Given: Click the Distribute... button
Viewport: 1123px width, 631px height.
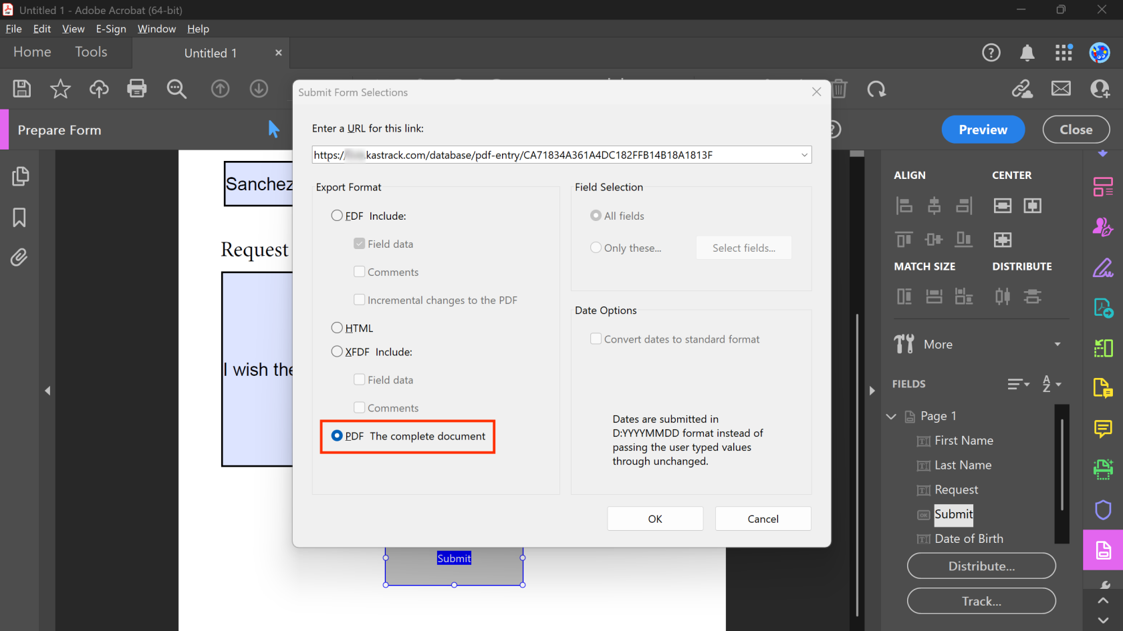Looking at the screenshot, I should pos(981,566).
